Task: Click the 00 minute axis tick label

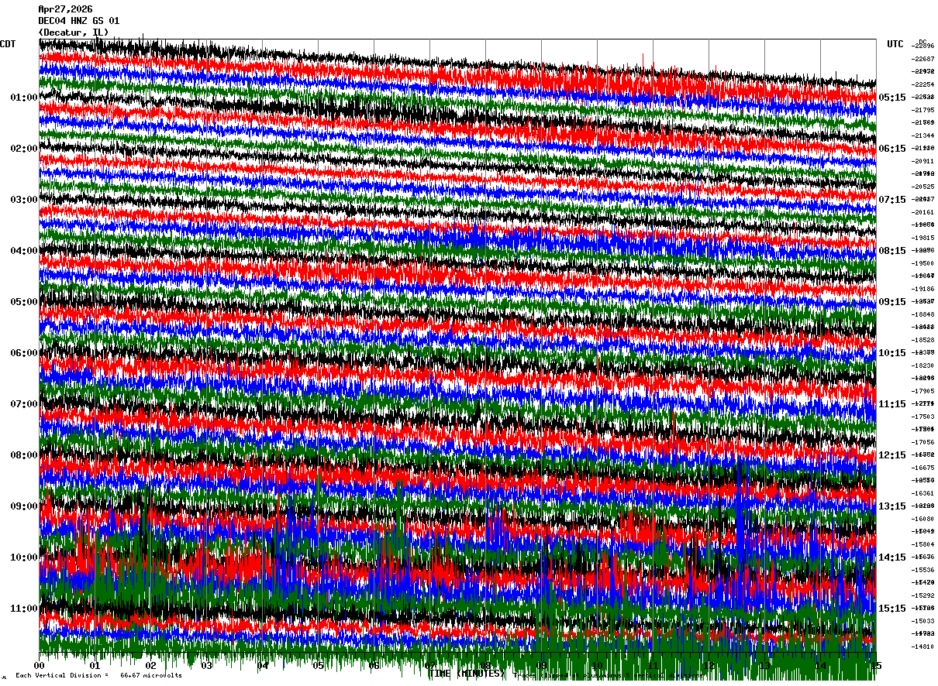Action: [40, 665]
